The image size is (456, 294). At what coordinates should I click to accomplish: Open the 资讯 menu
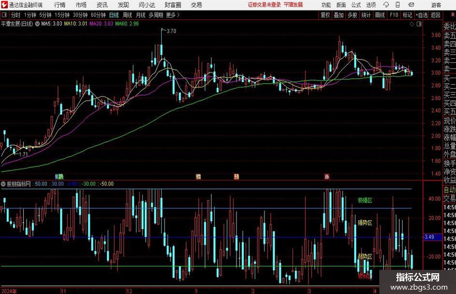click(102, 5)
